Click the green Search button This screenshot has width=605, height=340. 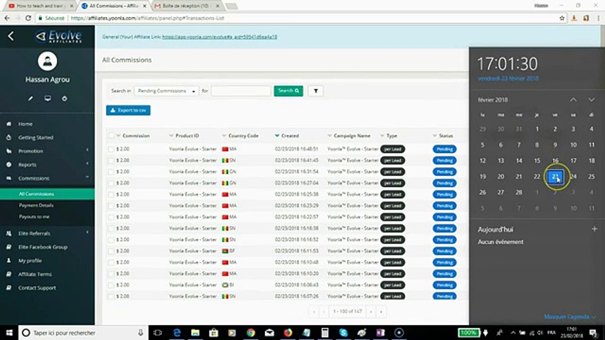(288, 91)
